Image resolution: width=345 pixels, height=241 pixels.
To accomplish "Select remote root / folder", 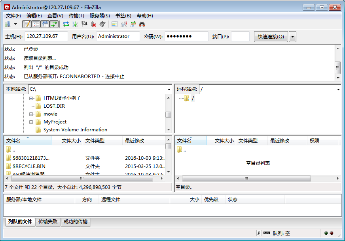I will [x=193, y=98].
